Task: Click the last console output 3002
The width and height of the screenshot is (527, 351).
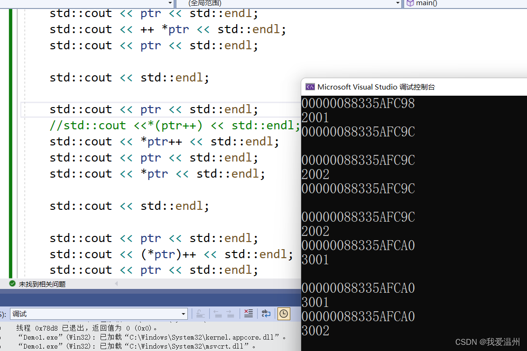Action: [x=315, y=331]
